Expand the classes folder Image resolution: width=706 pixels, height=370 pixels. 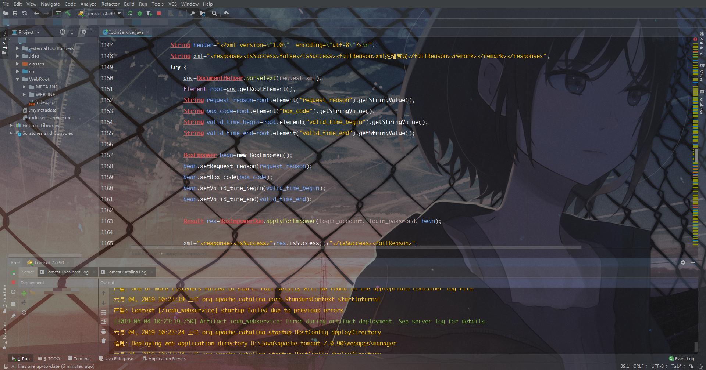pos(17,64)
